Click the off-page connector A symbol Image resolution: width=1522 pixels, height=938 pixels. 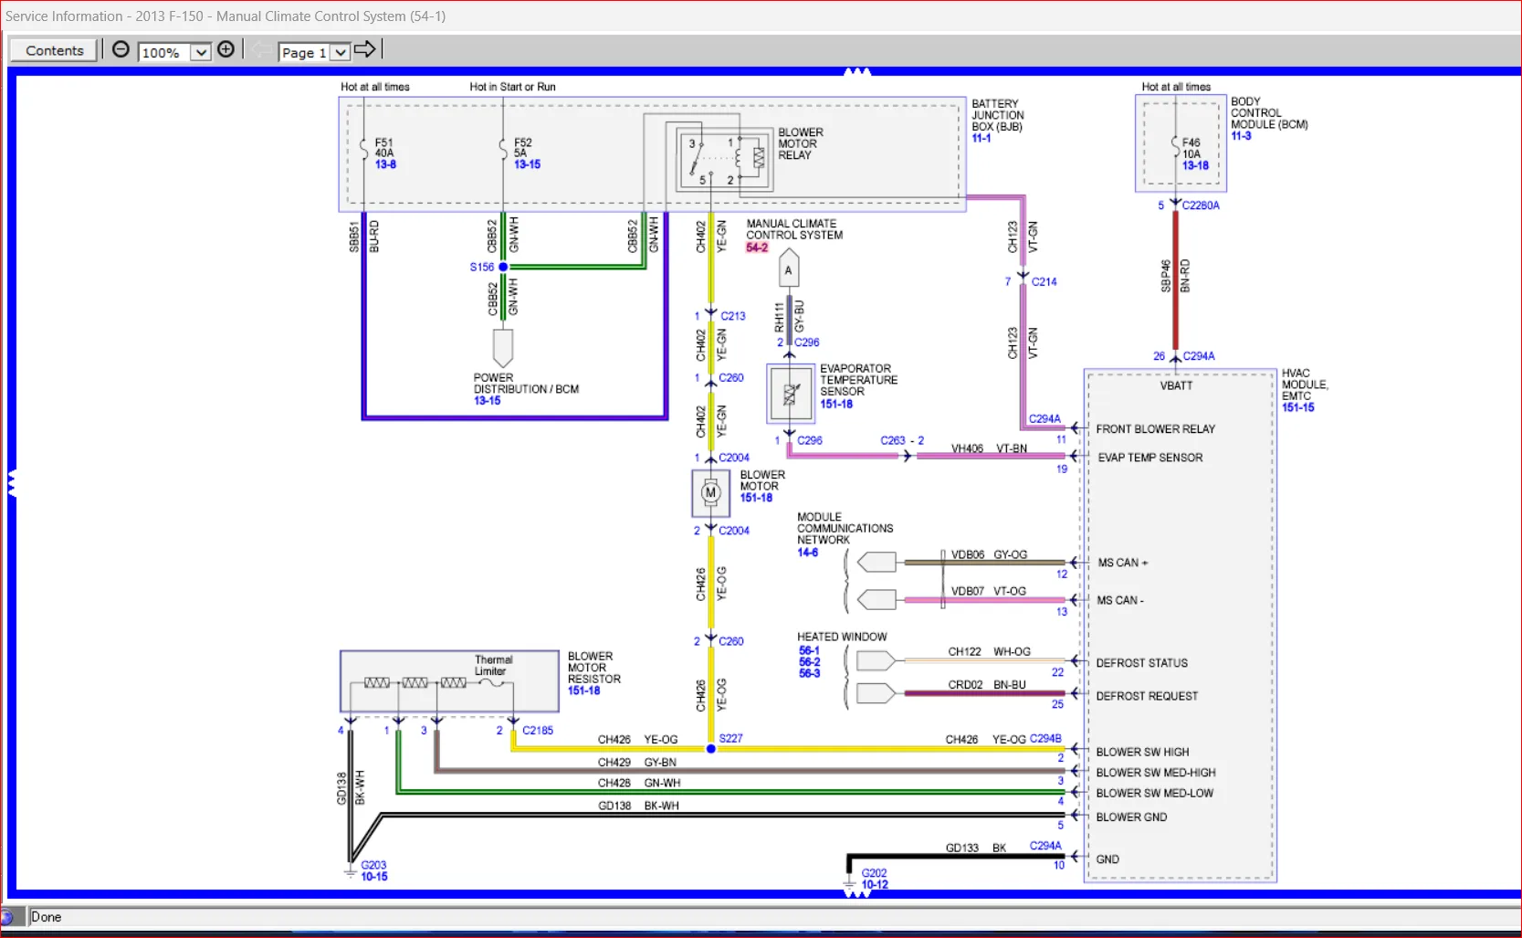pyautogui.click(x=789, y=270)
